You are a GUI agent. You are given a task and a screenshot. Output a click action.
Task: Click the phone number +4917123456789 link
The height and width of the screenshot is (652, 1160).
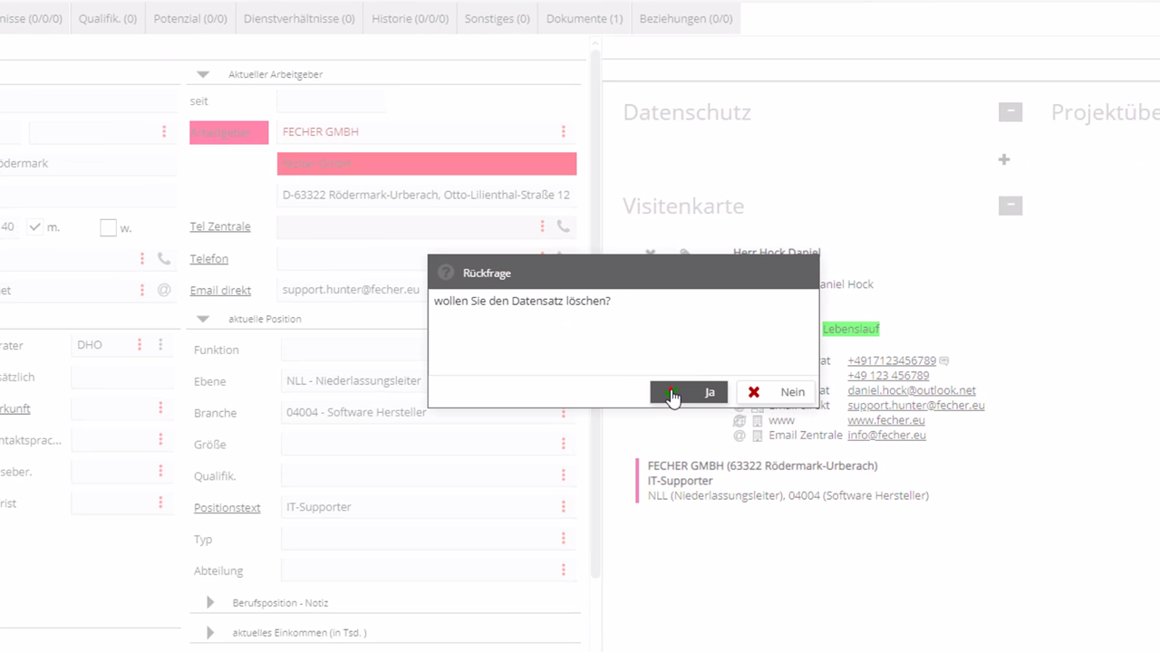892,360
